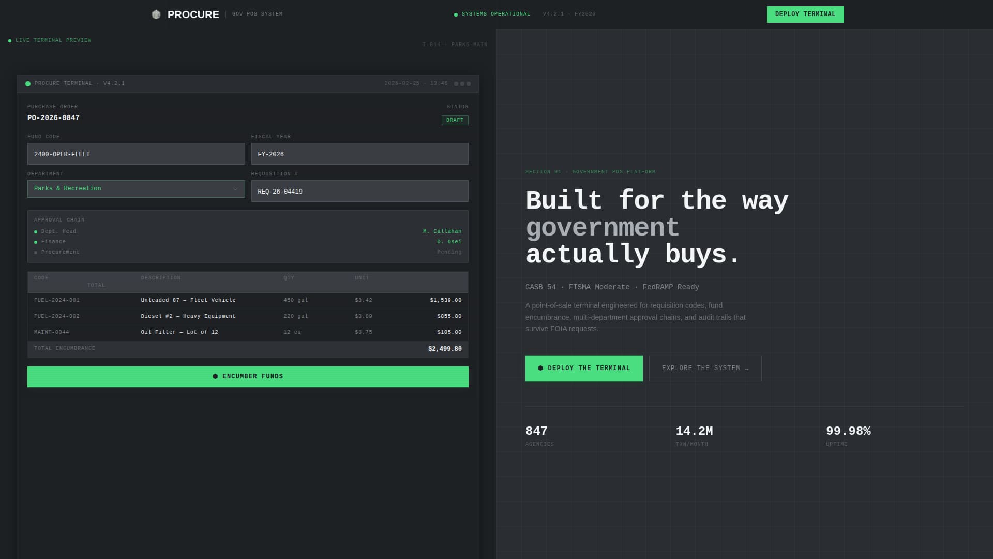Click the 99.98% uptime statistic

pos(848,436)
